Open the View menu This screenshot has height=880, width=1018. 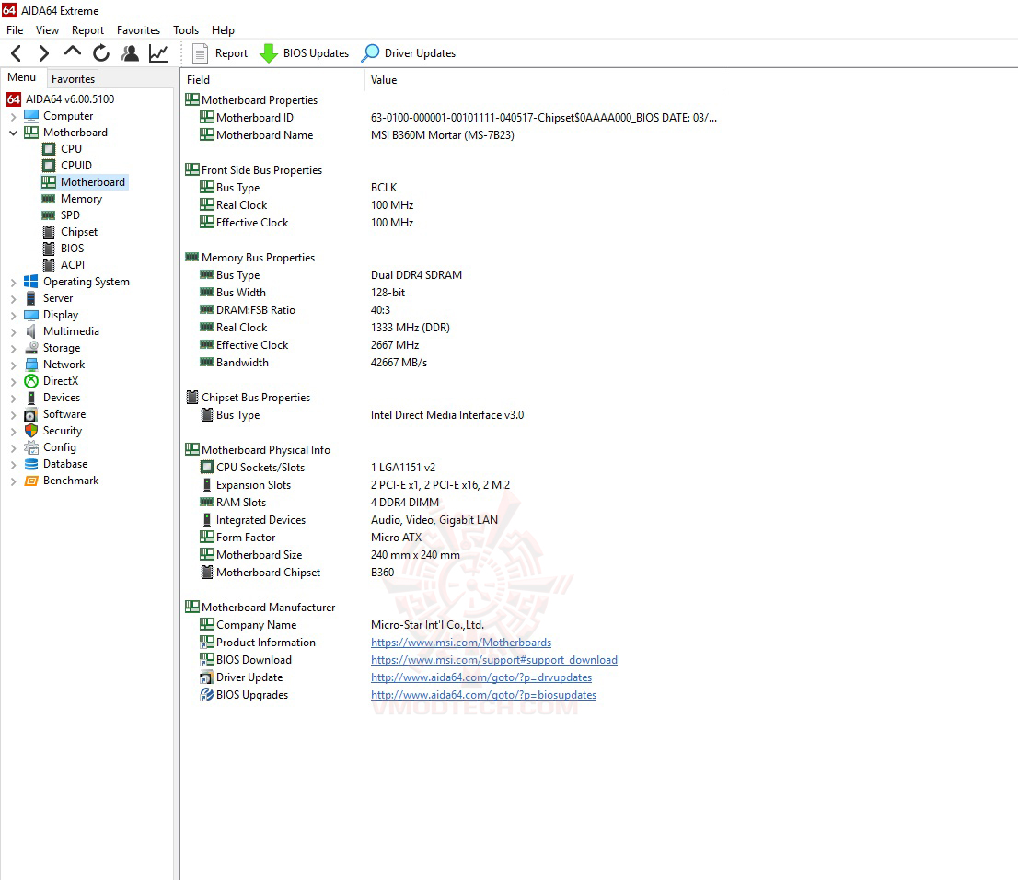47,29
